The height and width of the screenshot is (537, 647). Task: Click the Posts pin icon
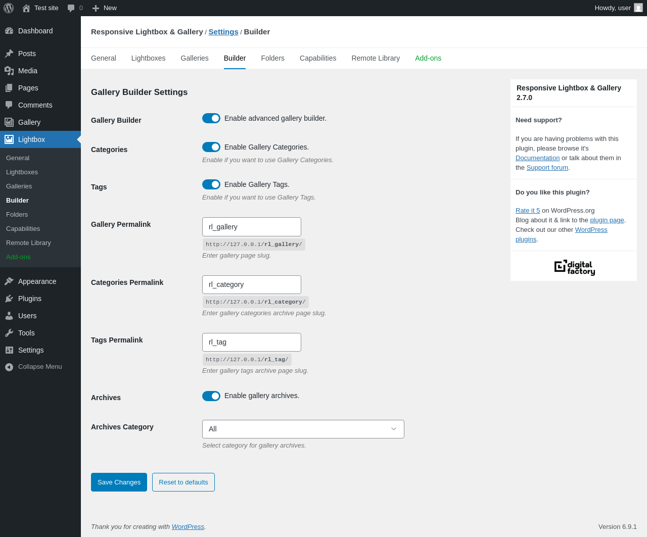point(9,54)
